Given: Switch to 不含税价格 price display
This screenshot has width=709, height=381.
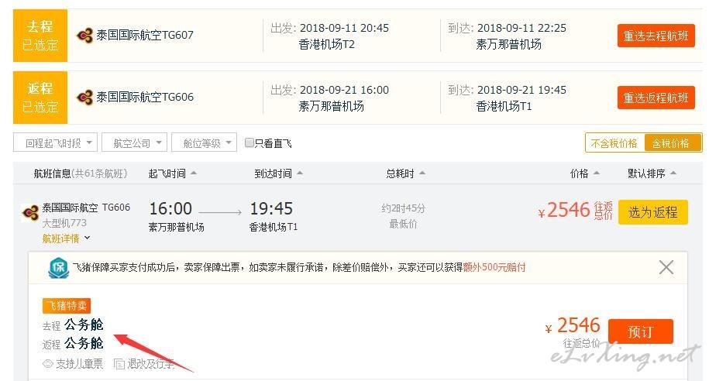Looking at the screenshot, I should (614, 143).
